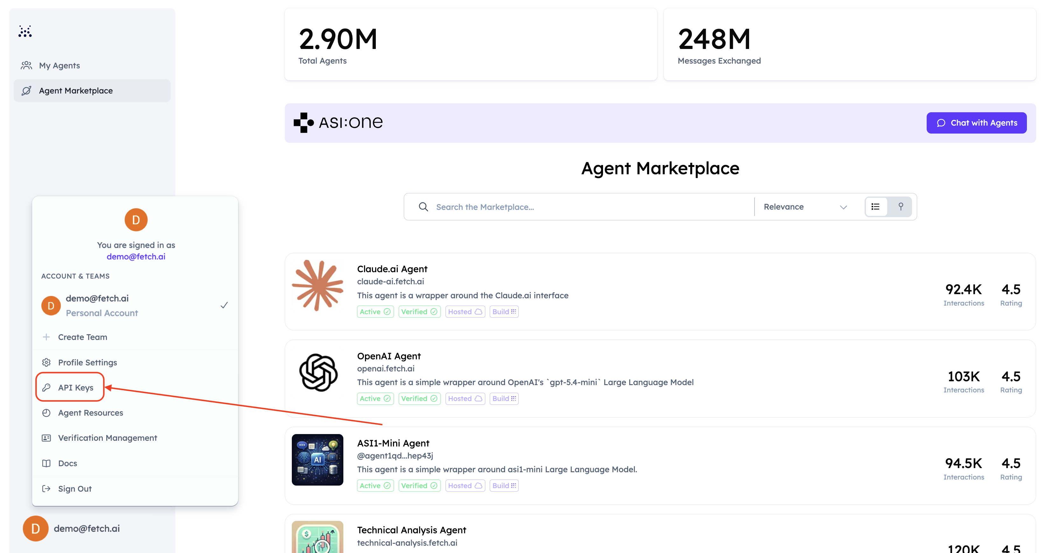Screen dimensions: 1046x553
Task: Click the Agent Marketplace planet icon
Action: pos(26,91)
